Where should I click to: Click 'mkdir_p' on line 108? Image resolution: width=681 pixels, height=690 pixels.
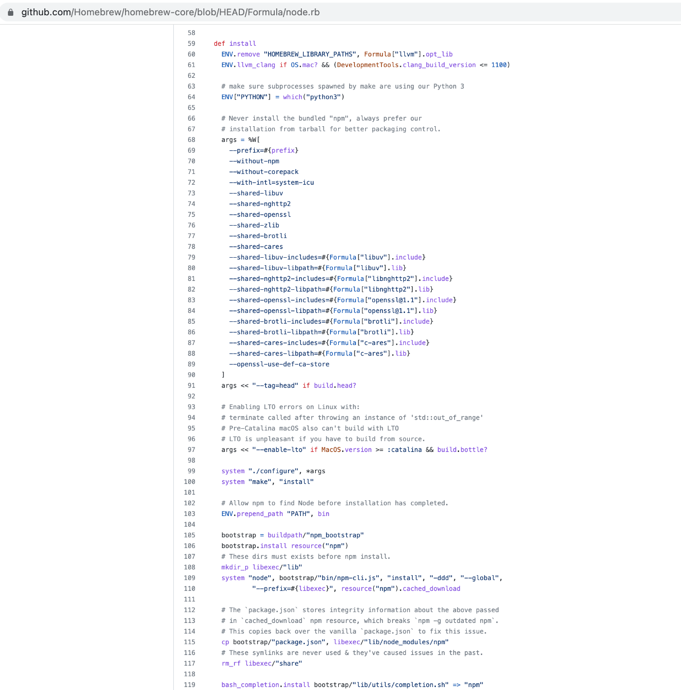(x=235, y=567)
